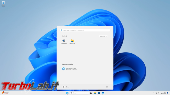Click the power button in Start menu
Image resolution: width=170 pixels, height=95 pixels.
tap(107, 87)
